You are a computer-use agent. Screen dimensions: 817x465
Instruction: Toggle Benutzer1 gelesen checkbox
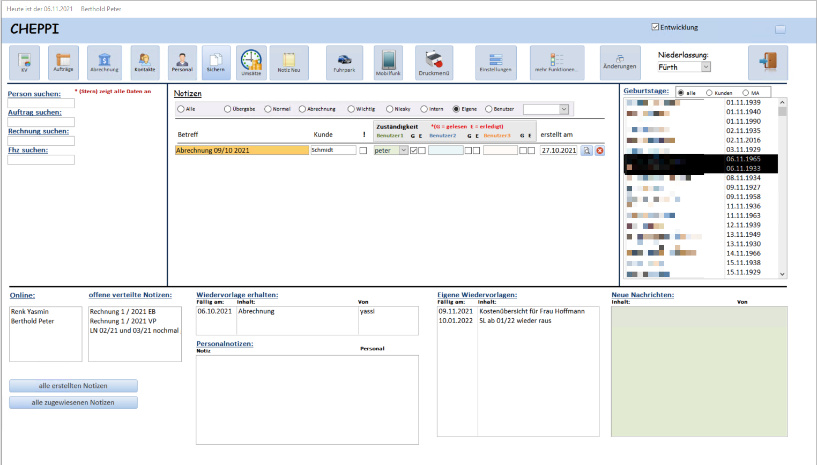point(414,151)
